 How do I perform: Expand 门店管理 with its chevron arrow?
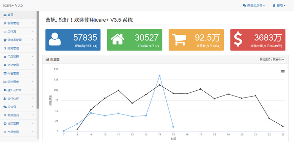33,57
